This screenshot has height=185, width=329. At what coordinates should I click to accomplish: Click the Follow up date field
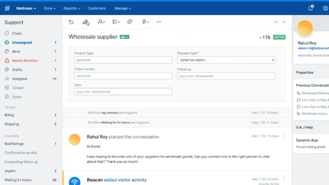pos(226,76)
